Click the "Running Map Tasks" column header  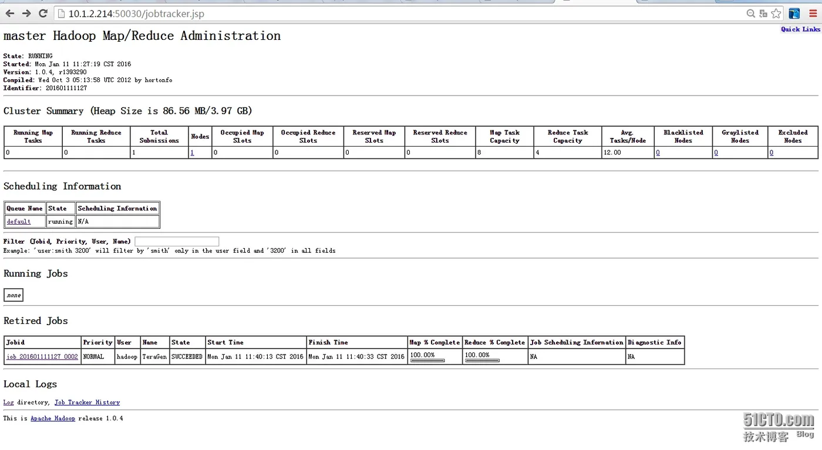coord(33,137)
